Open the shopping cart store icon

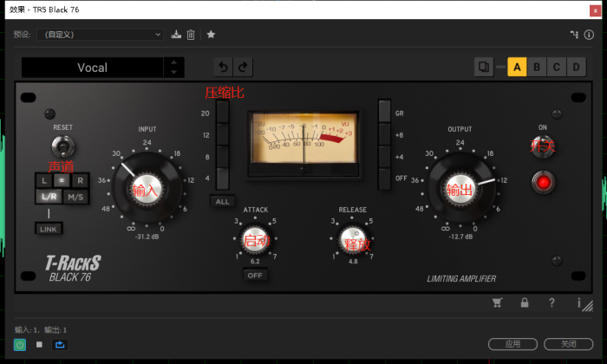point(498,302)
